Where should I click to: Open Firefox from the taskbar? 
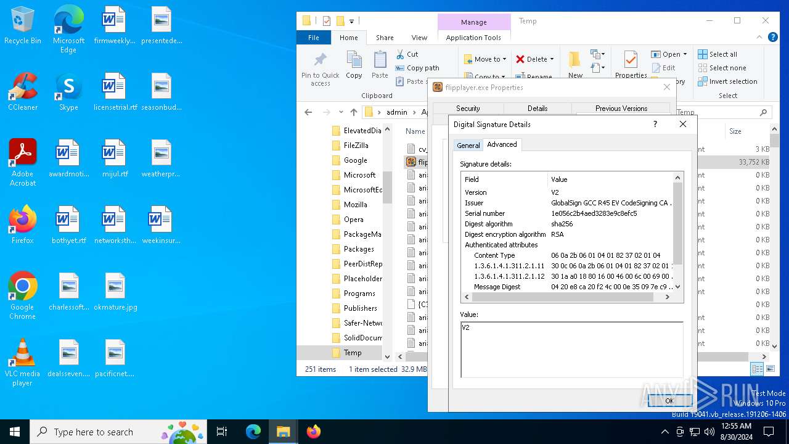[313, 432]
